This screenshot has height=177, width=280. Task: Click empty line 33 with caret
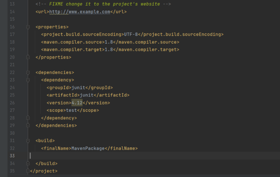coord(154,156)
